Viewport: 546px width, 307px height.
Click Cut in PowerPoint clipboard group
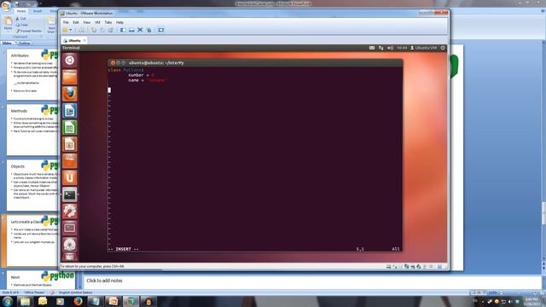coord(20,19)
